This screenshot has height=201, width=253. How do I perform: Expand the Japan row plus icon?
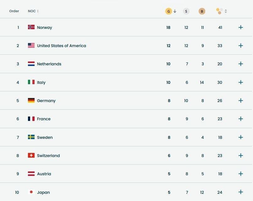pyautogui.click(x=241, y=192)
